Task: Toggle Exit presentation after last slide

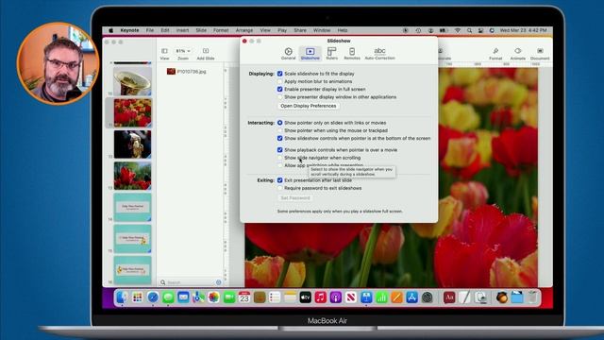Action: 280,180
